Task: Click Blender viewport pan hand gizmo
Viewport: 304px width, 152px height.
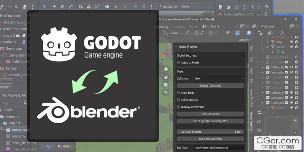Action: coord(165,77)
